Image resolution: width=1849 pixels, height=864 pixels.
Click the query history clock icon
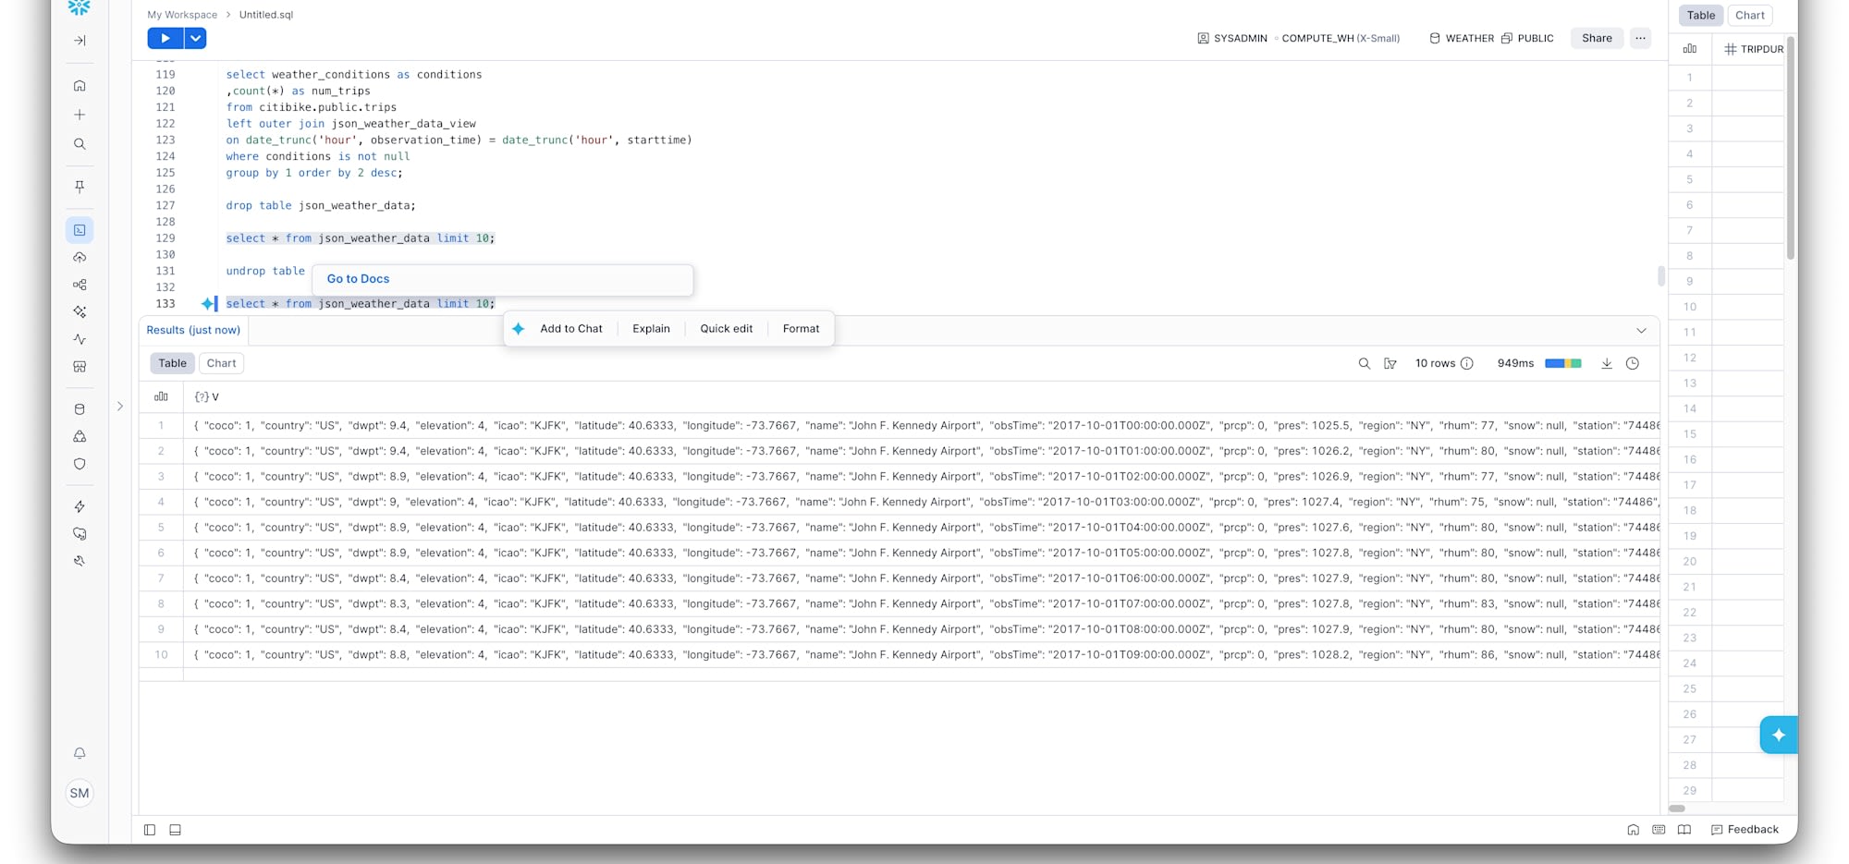coord(1633,363)
